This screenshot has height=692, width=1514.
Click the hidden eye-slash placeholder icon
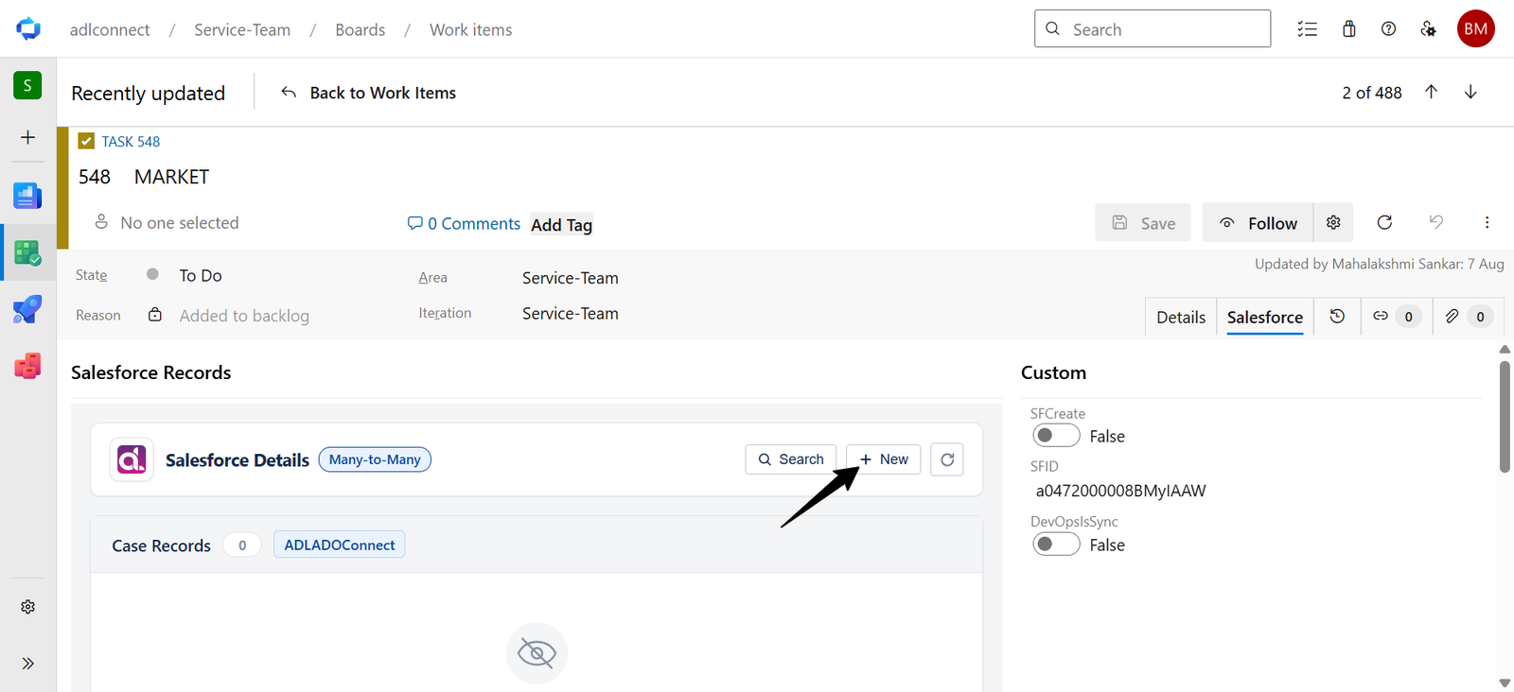537,653
